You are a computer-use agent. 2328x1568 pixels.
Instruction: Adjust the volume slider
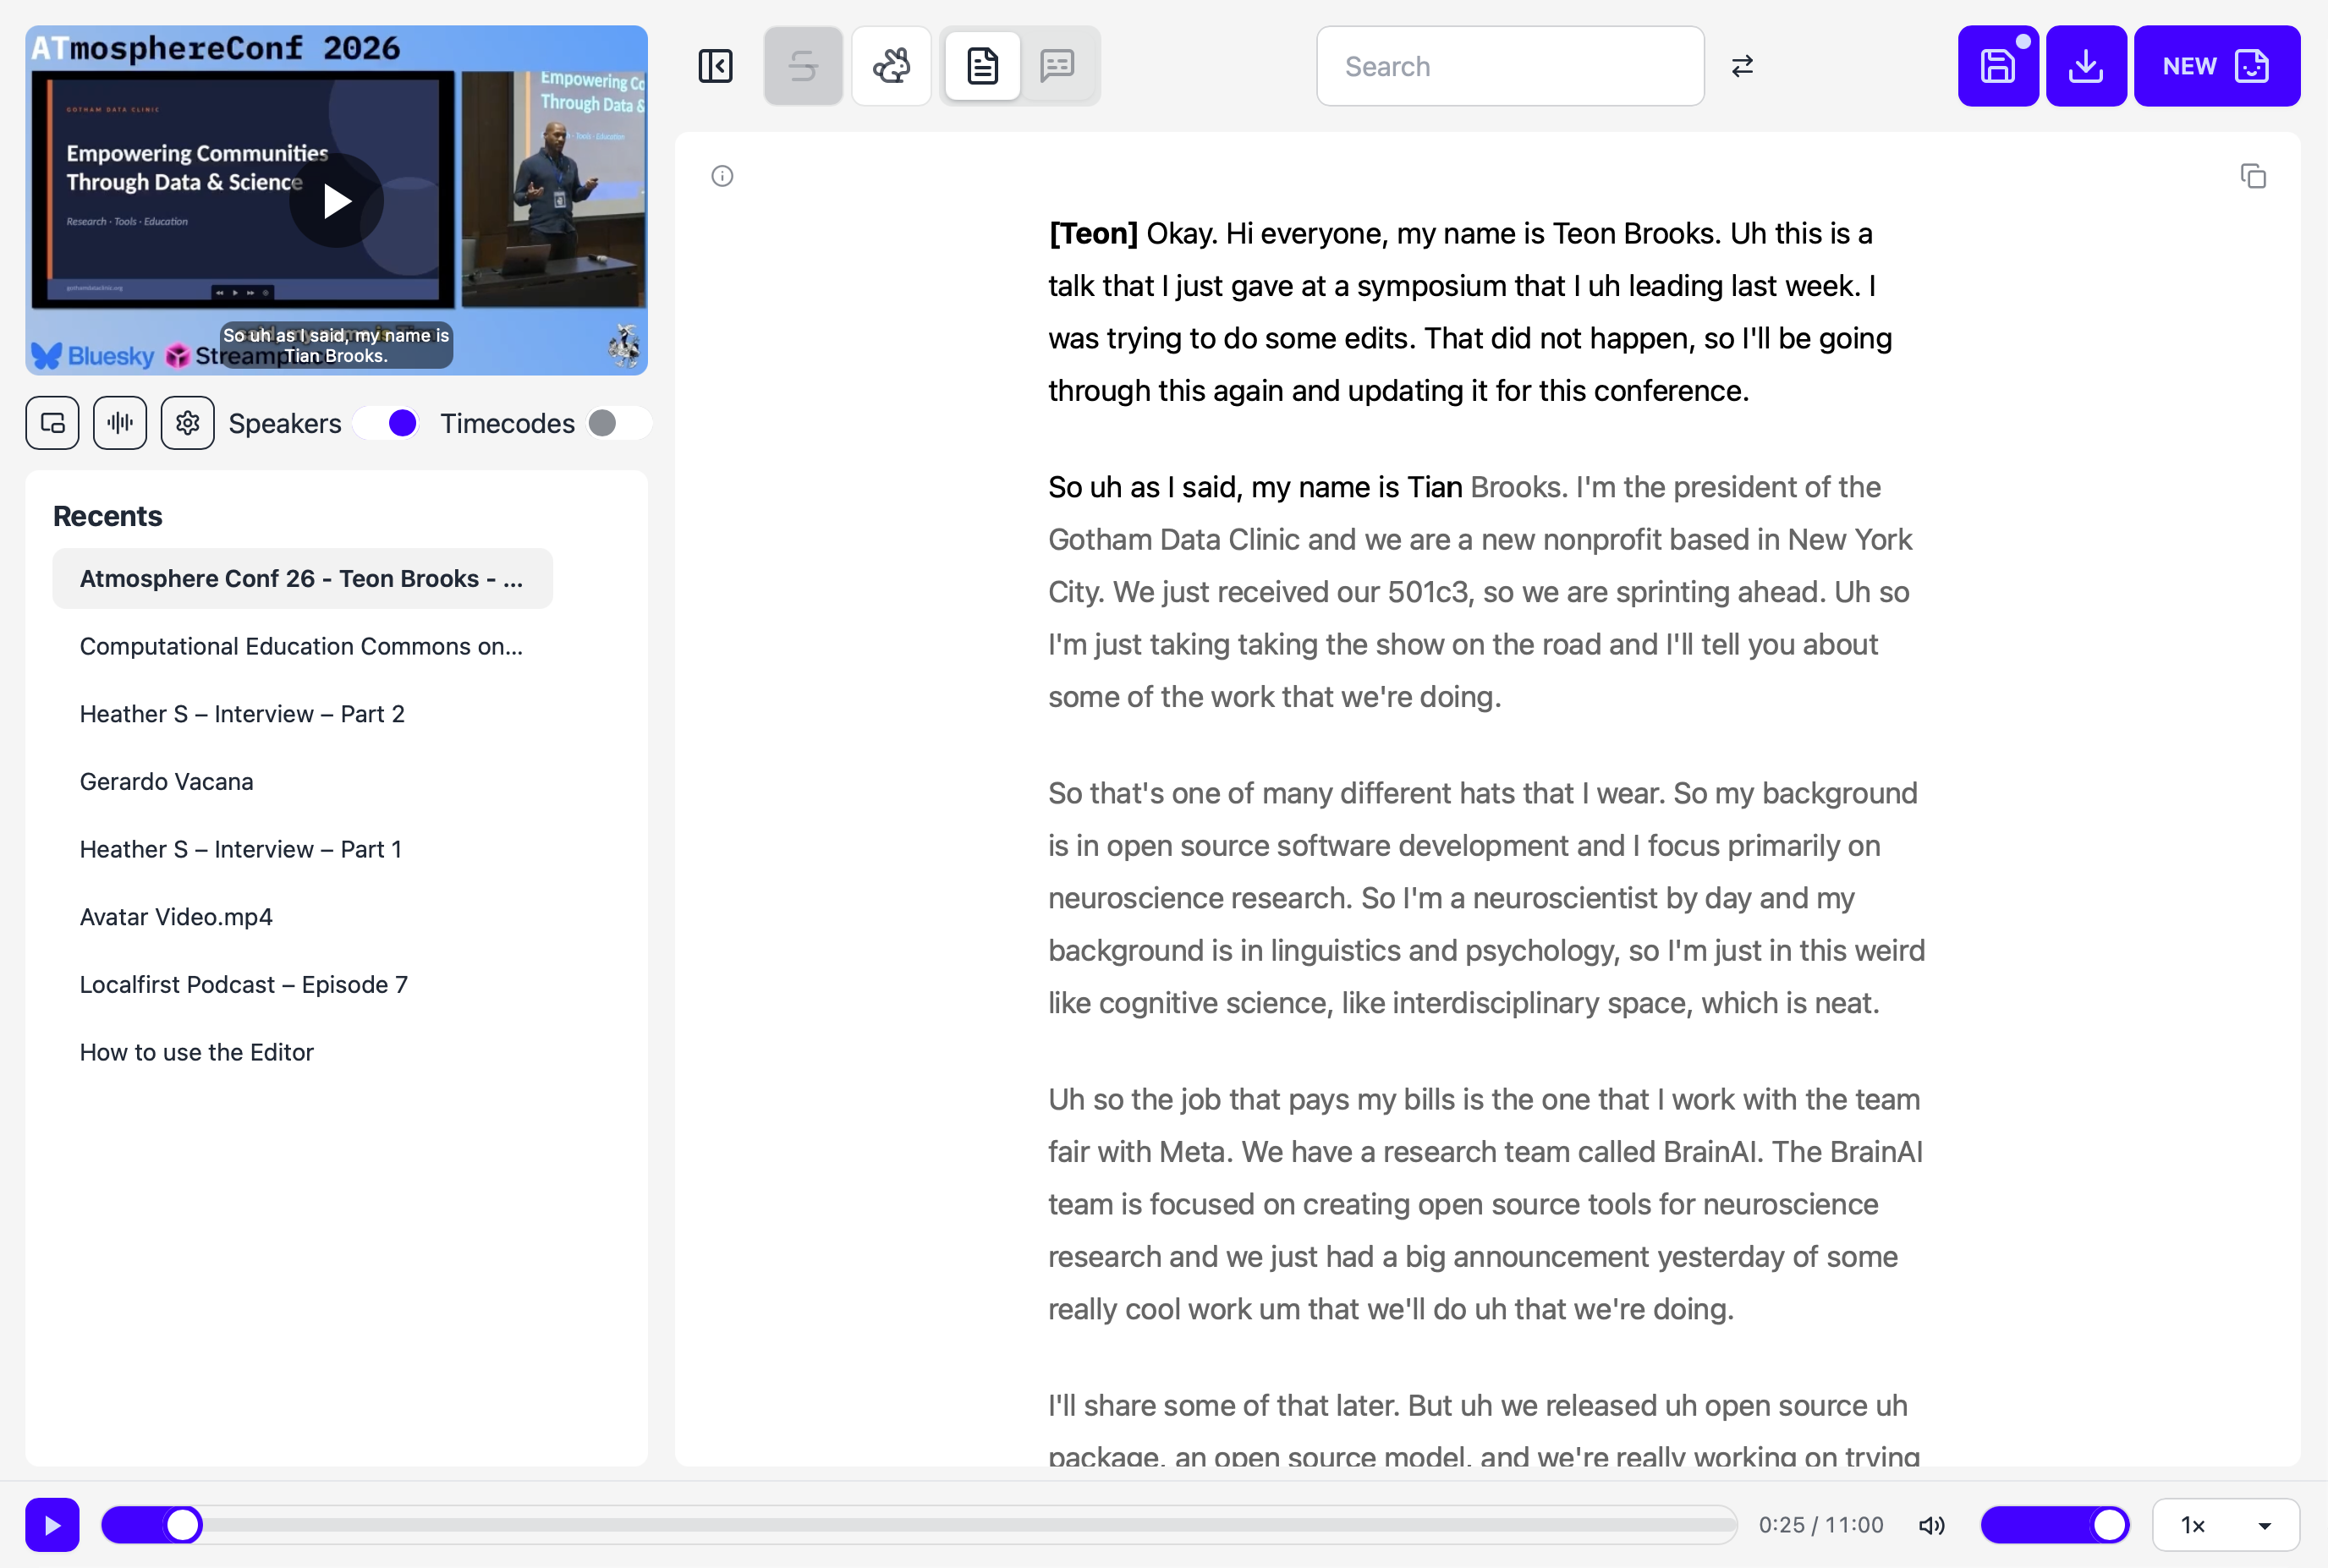coord(2054,1525)
